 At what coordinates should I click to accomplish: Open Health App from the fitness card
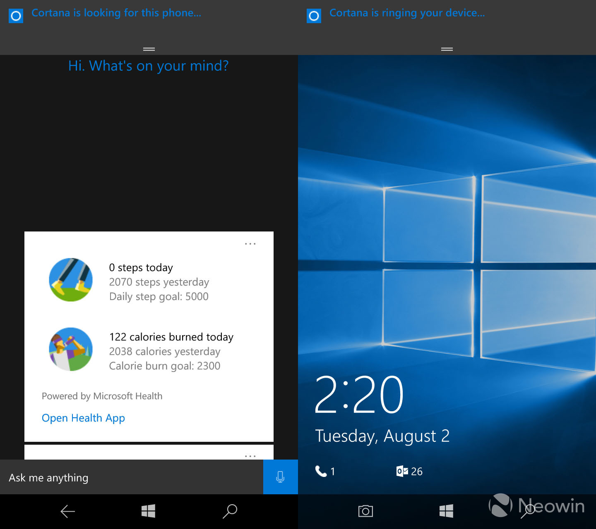83,418
